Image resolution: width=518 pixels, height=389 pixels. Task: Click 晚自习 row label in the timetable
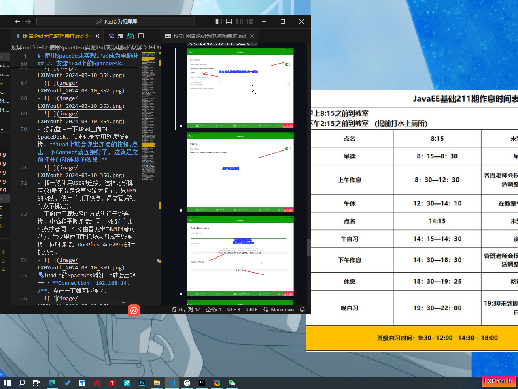[350, 308]
